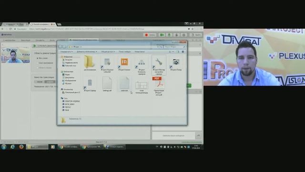Image resolution: width=305 pixels, height=172 pixels.
Task: Switch to the first browser tab
Action: [x=14, y=24]
